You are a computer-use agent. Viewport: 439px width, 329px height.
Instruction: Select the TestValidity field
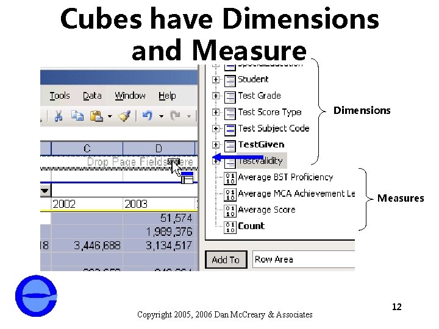coord(262,161)
